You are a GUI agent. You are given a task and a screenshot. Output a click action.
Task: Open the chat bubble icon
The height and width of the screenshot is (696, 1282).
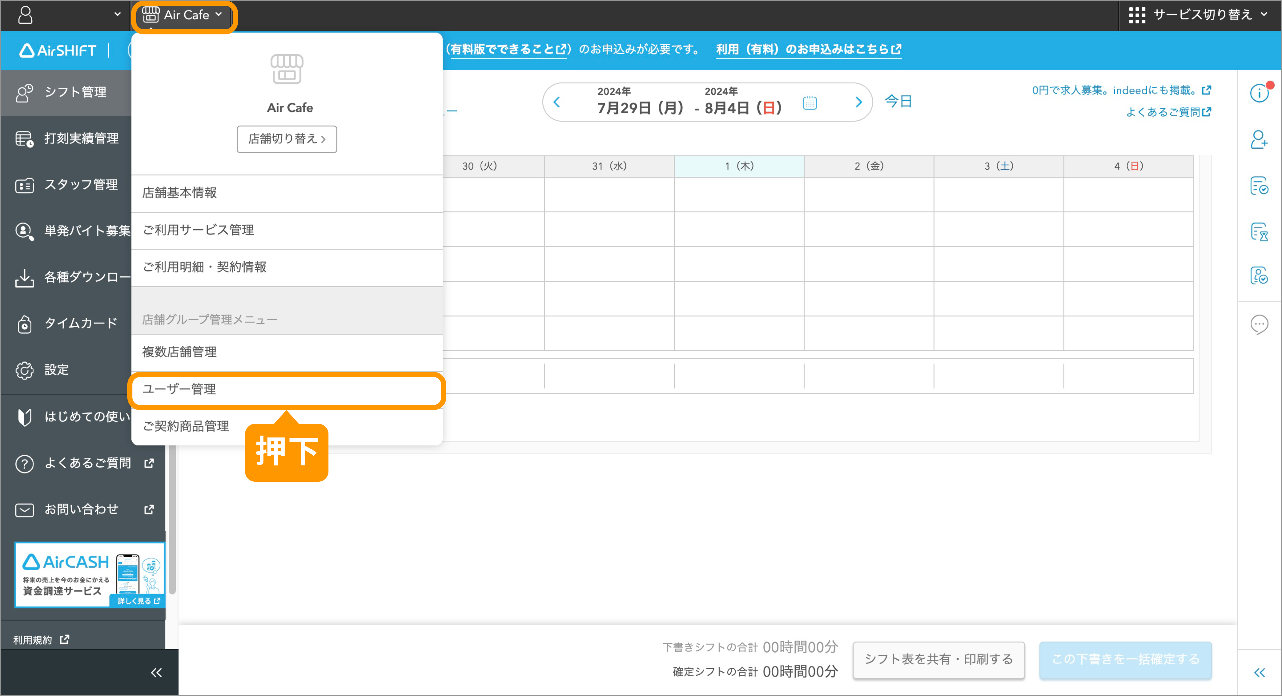(1260, 325)
